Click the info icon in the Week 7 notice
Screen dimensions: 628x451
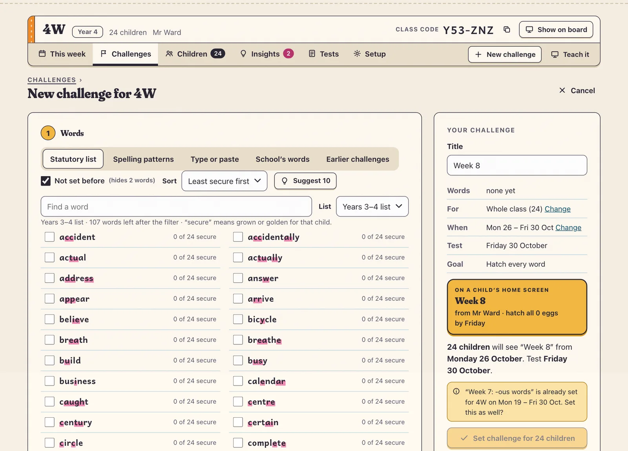tap(456, 391)
